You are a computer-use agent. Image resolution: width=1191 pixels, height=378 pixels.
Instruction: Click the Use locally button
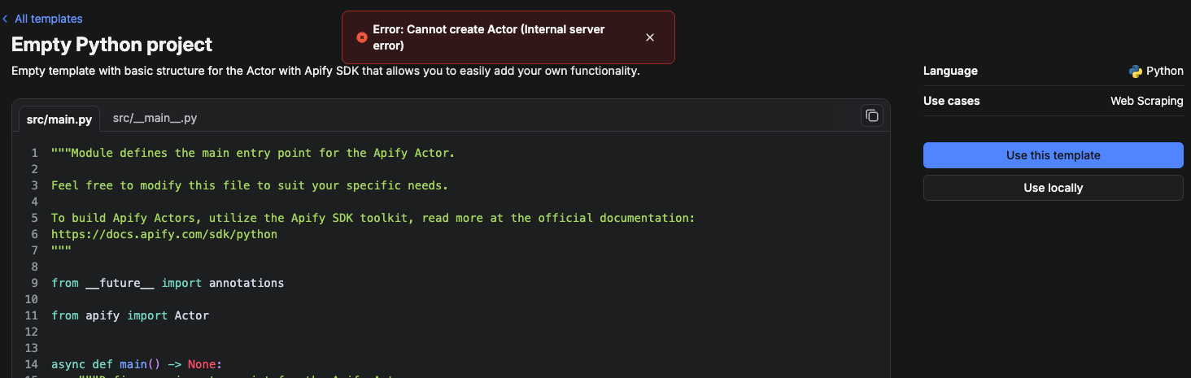pyautogui.click(x=1053, y=188)
